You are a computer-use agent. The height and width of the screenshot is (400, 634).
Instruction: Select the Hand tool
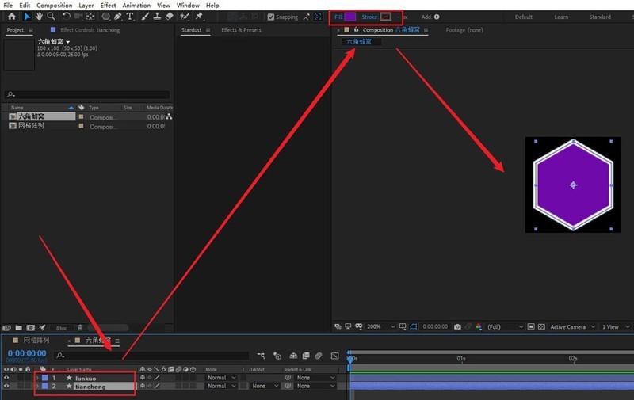[x=39, y=17]
